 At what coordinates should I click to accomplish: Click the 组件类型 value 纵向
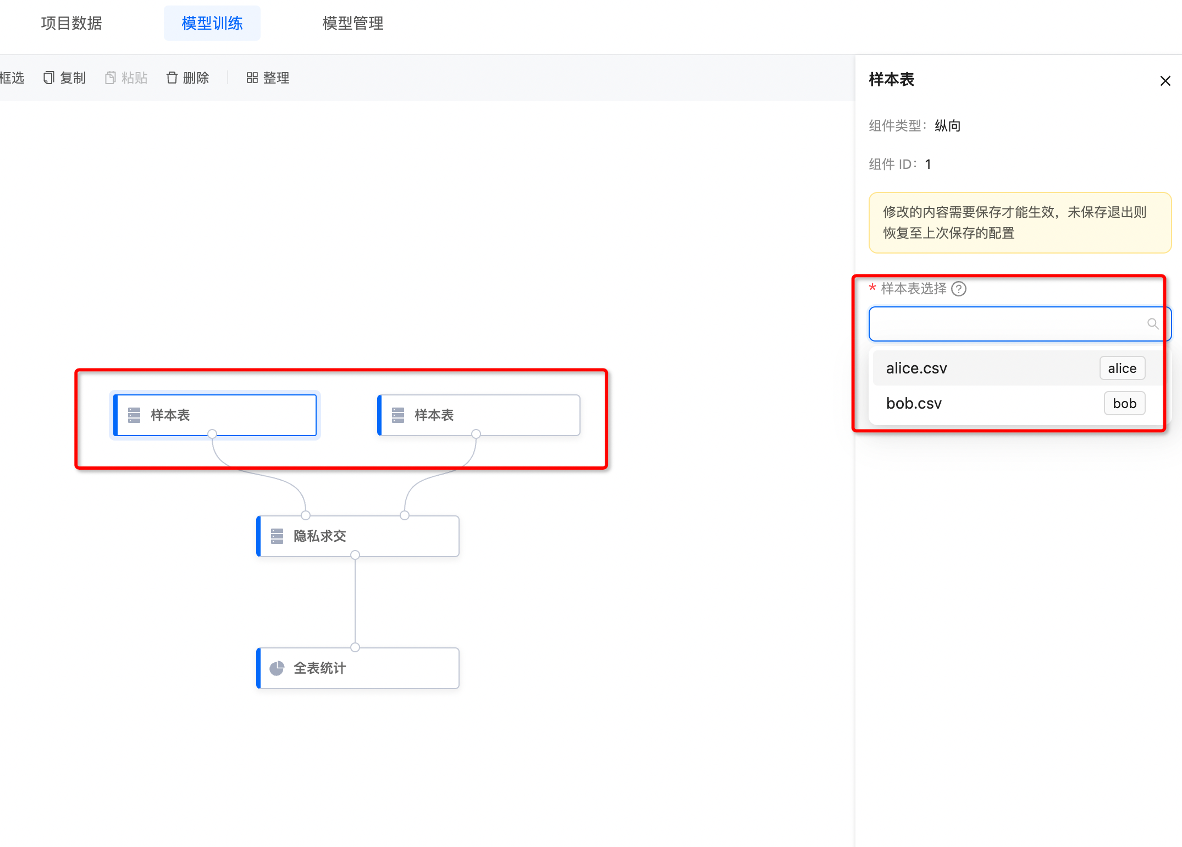click(948, 126)
